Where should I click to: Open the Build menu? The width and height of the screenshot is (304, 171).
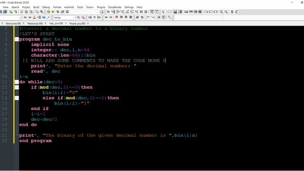[x=36, y=7]
